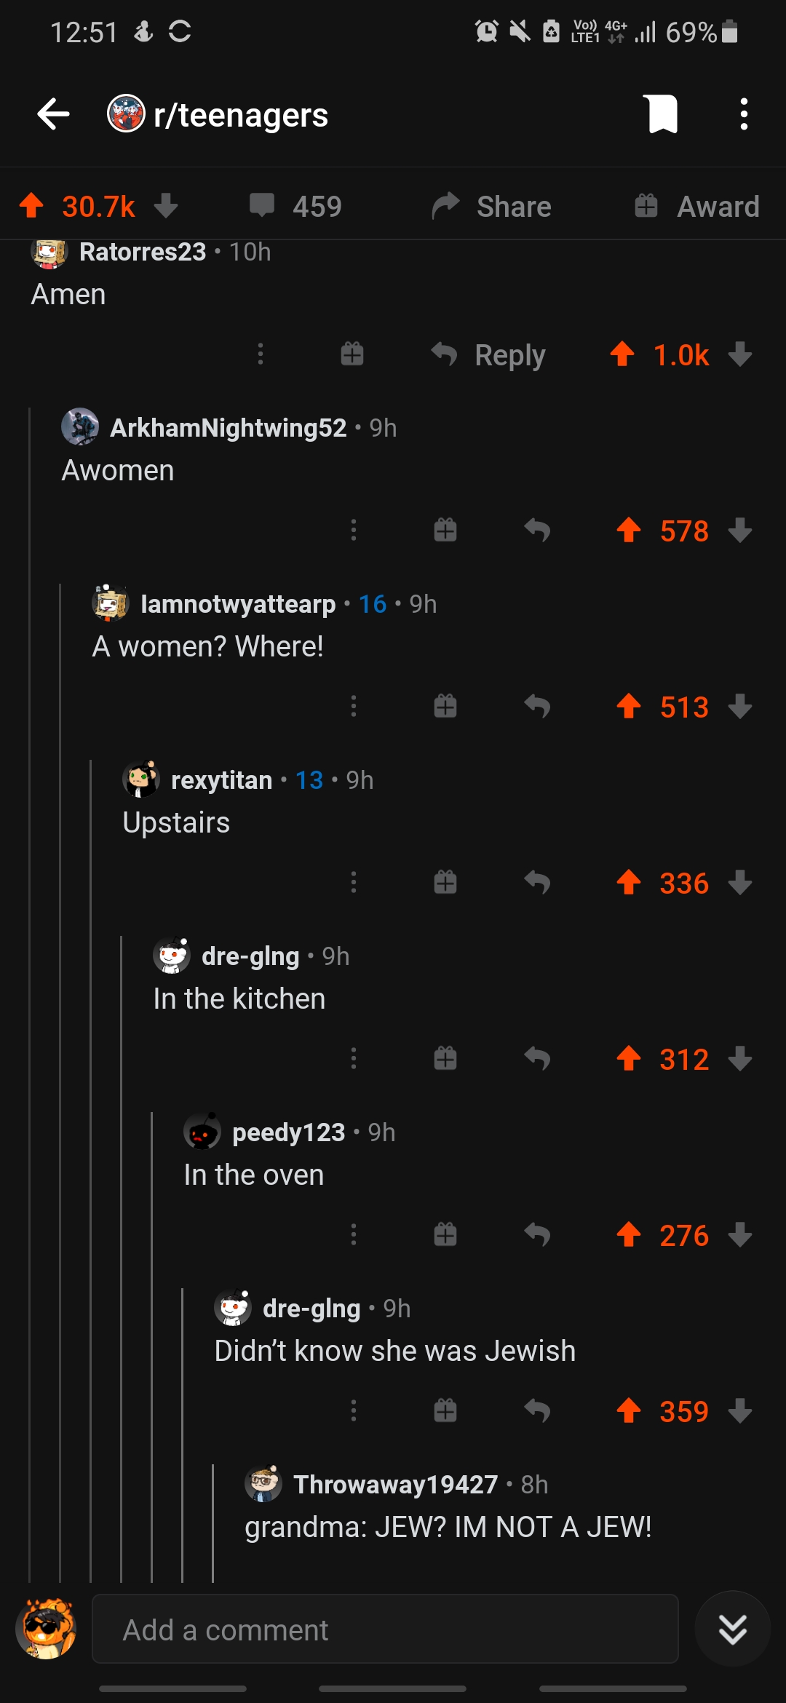Downvote the post beside 30.7k
The image size is (786, 1703).
point(166,206)
